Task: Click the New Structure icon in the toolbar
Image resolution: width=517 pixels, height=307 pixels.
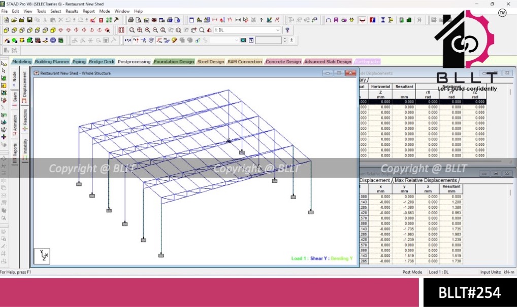Action: 6,20
